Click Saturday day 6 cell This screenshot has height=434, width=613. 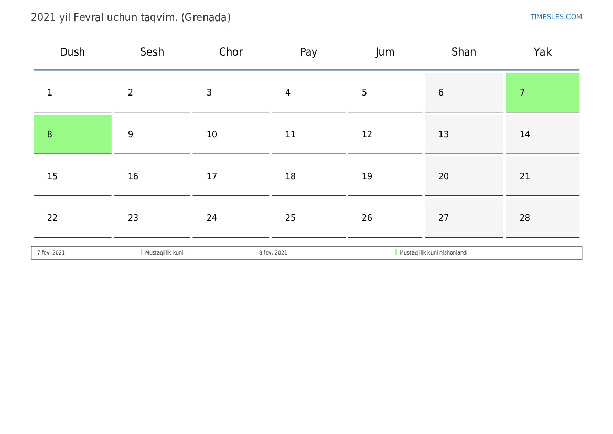point(464,92)
